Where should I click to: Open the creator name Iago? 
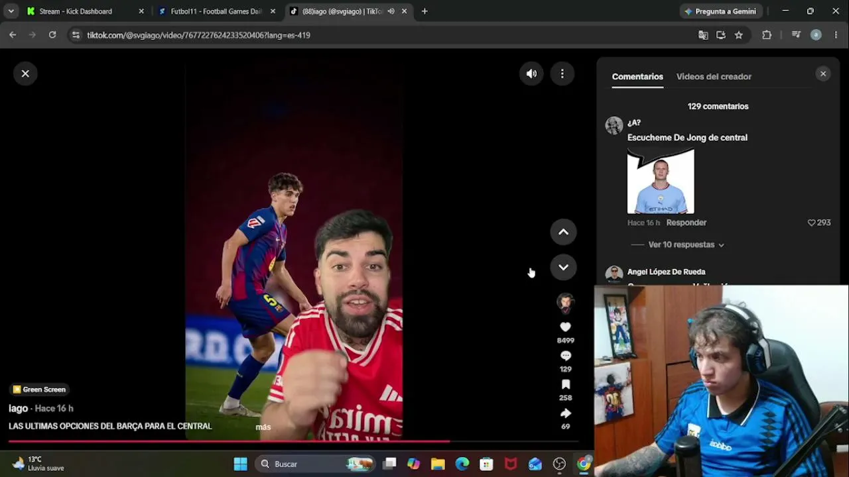pyautogui.click(x=18, y=408)
